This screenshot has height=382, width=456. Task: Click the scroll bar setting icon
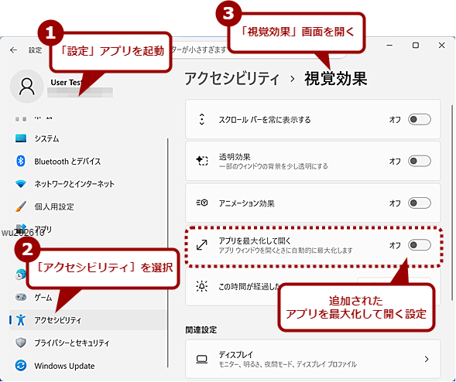point(201,119)
